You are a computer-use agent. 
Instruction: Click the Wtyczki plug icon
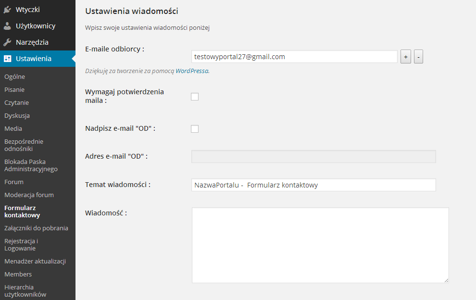(x=7, y=10)
